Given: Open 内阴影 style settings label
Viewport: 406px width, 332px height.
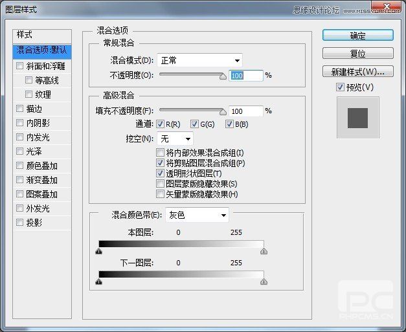Looking at the screenshot, I should (38, 123).
